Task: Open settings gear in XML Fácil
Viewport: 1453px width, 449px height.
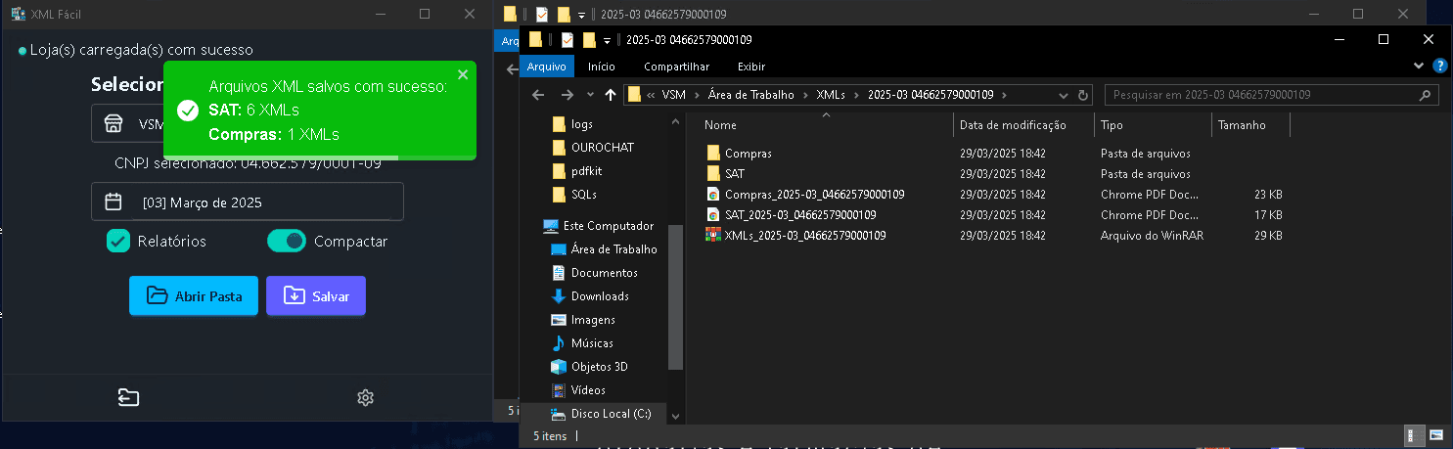Action: point(365,397)
